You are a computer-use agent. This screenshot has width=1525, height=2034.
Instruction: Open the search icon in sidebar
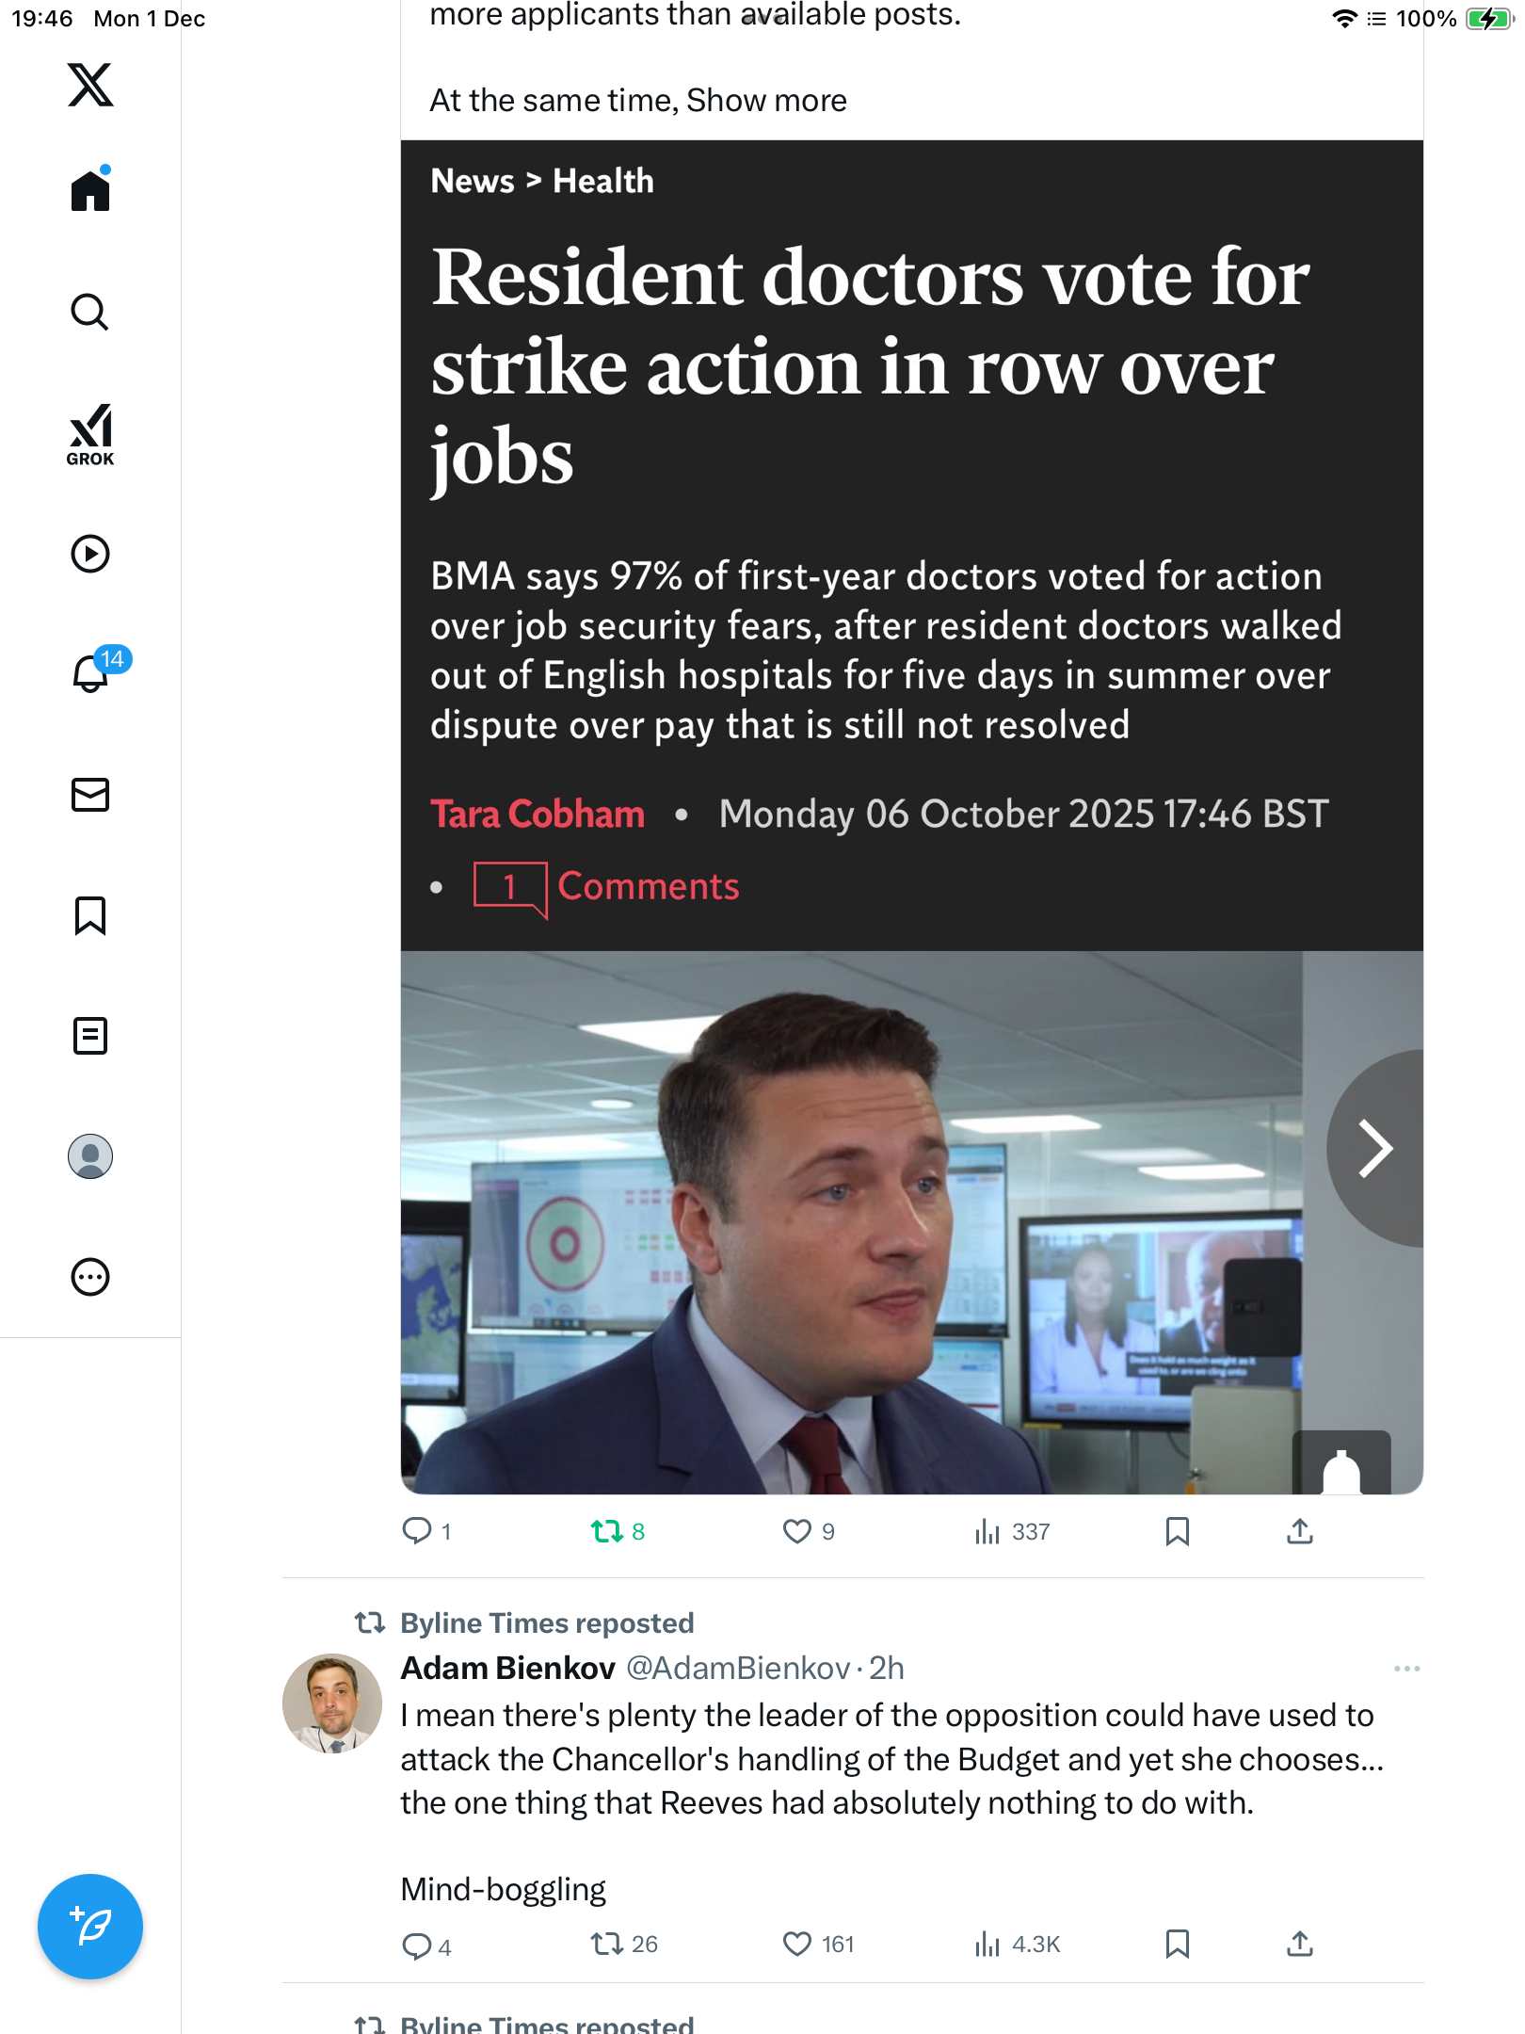[90, 313]
